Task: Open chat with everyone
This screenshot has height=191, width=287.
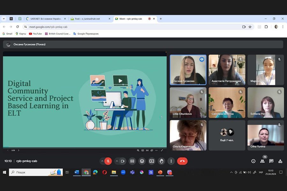Action: coord(271,161)
